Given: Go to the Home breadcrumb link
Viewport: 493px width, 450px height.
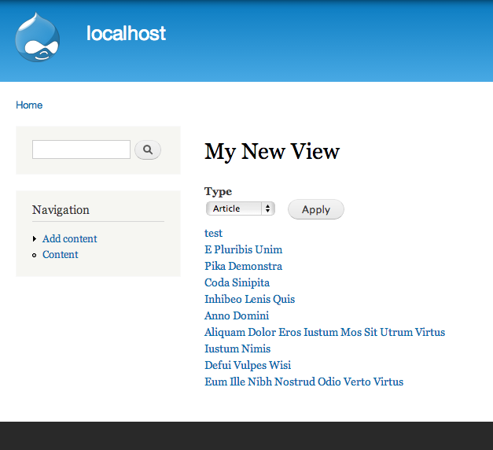Looking at the screenshot, I should 29,105.
